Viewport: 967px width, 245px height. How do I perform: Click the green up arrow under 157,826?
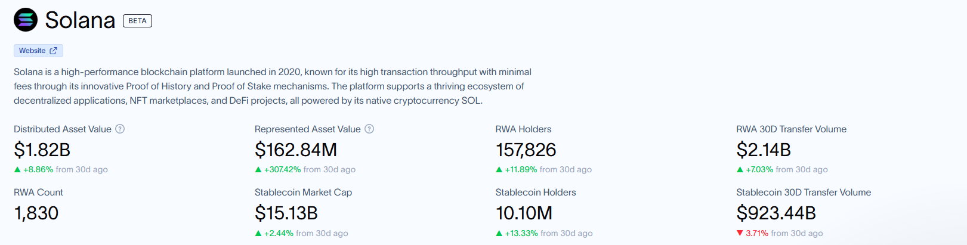tap(499, 170)
